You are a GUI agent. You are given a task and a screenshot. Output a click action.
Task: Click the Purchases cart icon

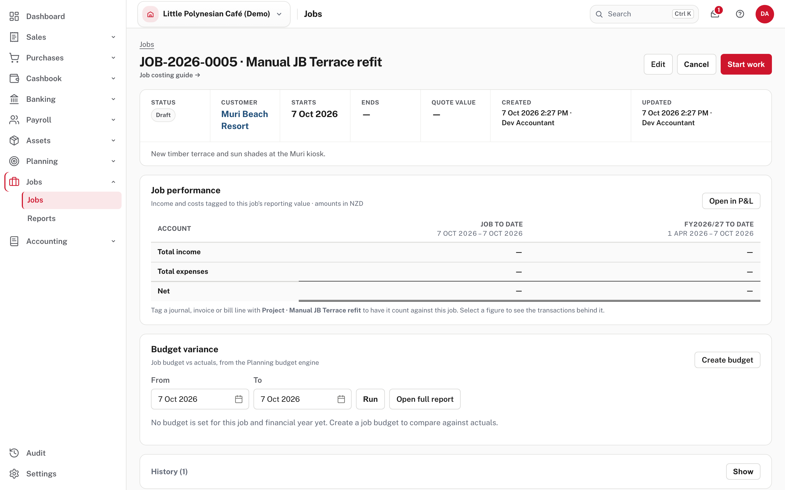[x=14, y=58]
